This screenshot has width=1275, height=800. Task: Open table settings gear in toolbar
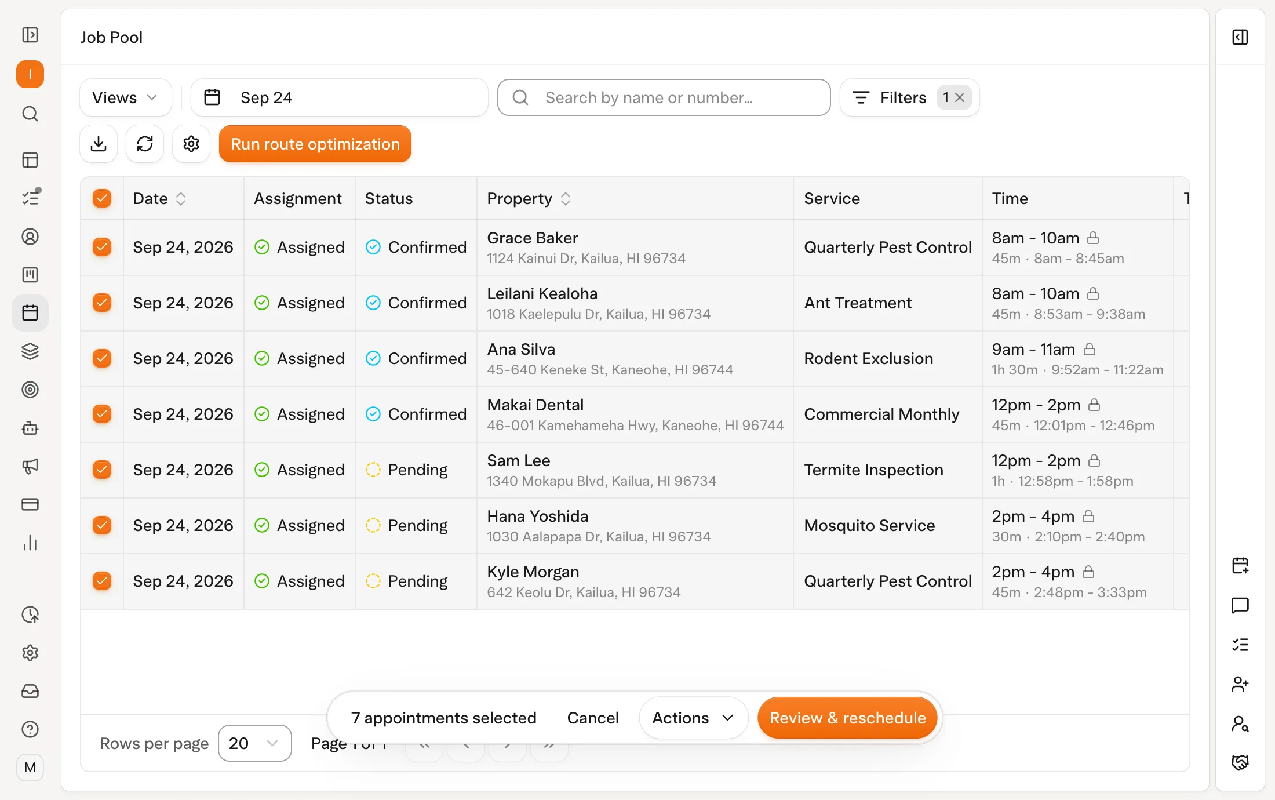[x=191, y=144]
